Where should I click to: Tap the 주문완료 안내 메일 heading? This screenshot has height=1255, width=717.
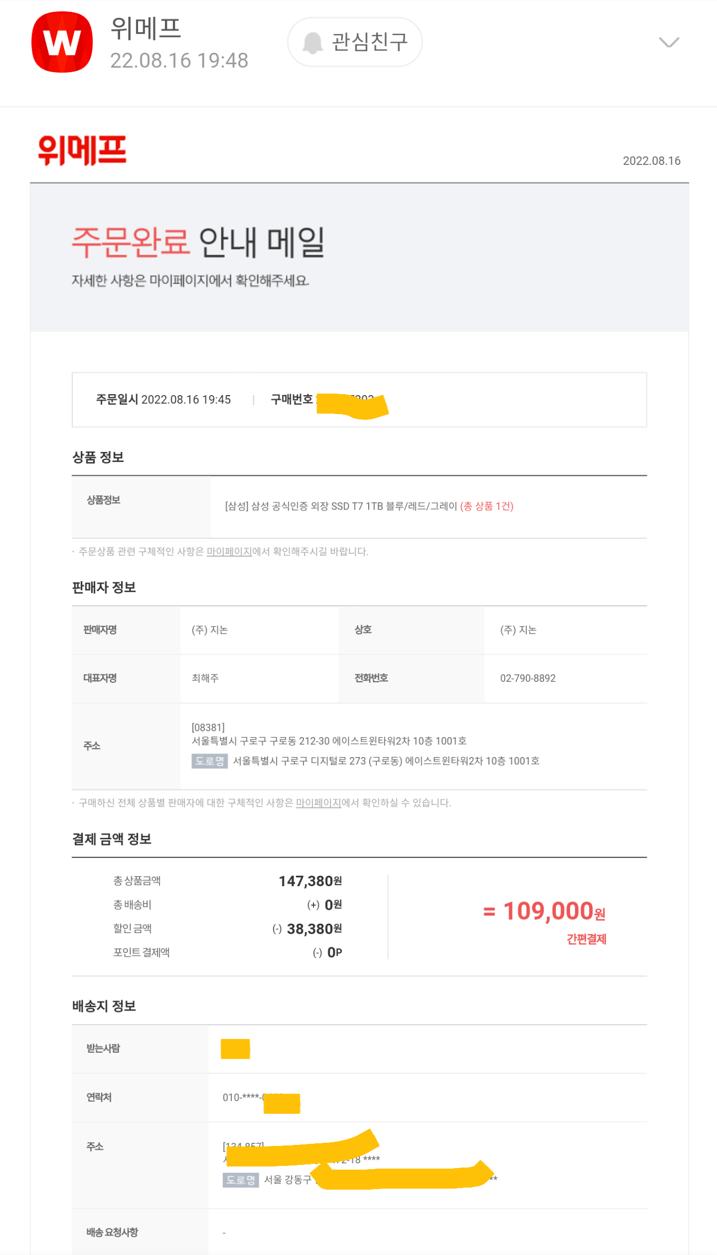coord(198,243)
